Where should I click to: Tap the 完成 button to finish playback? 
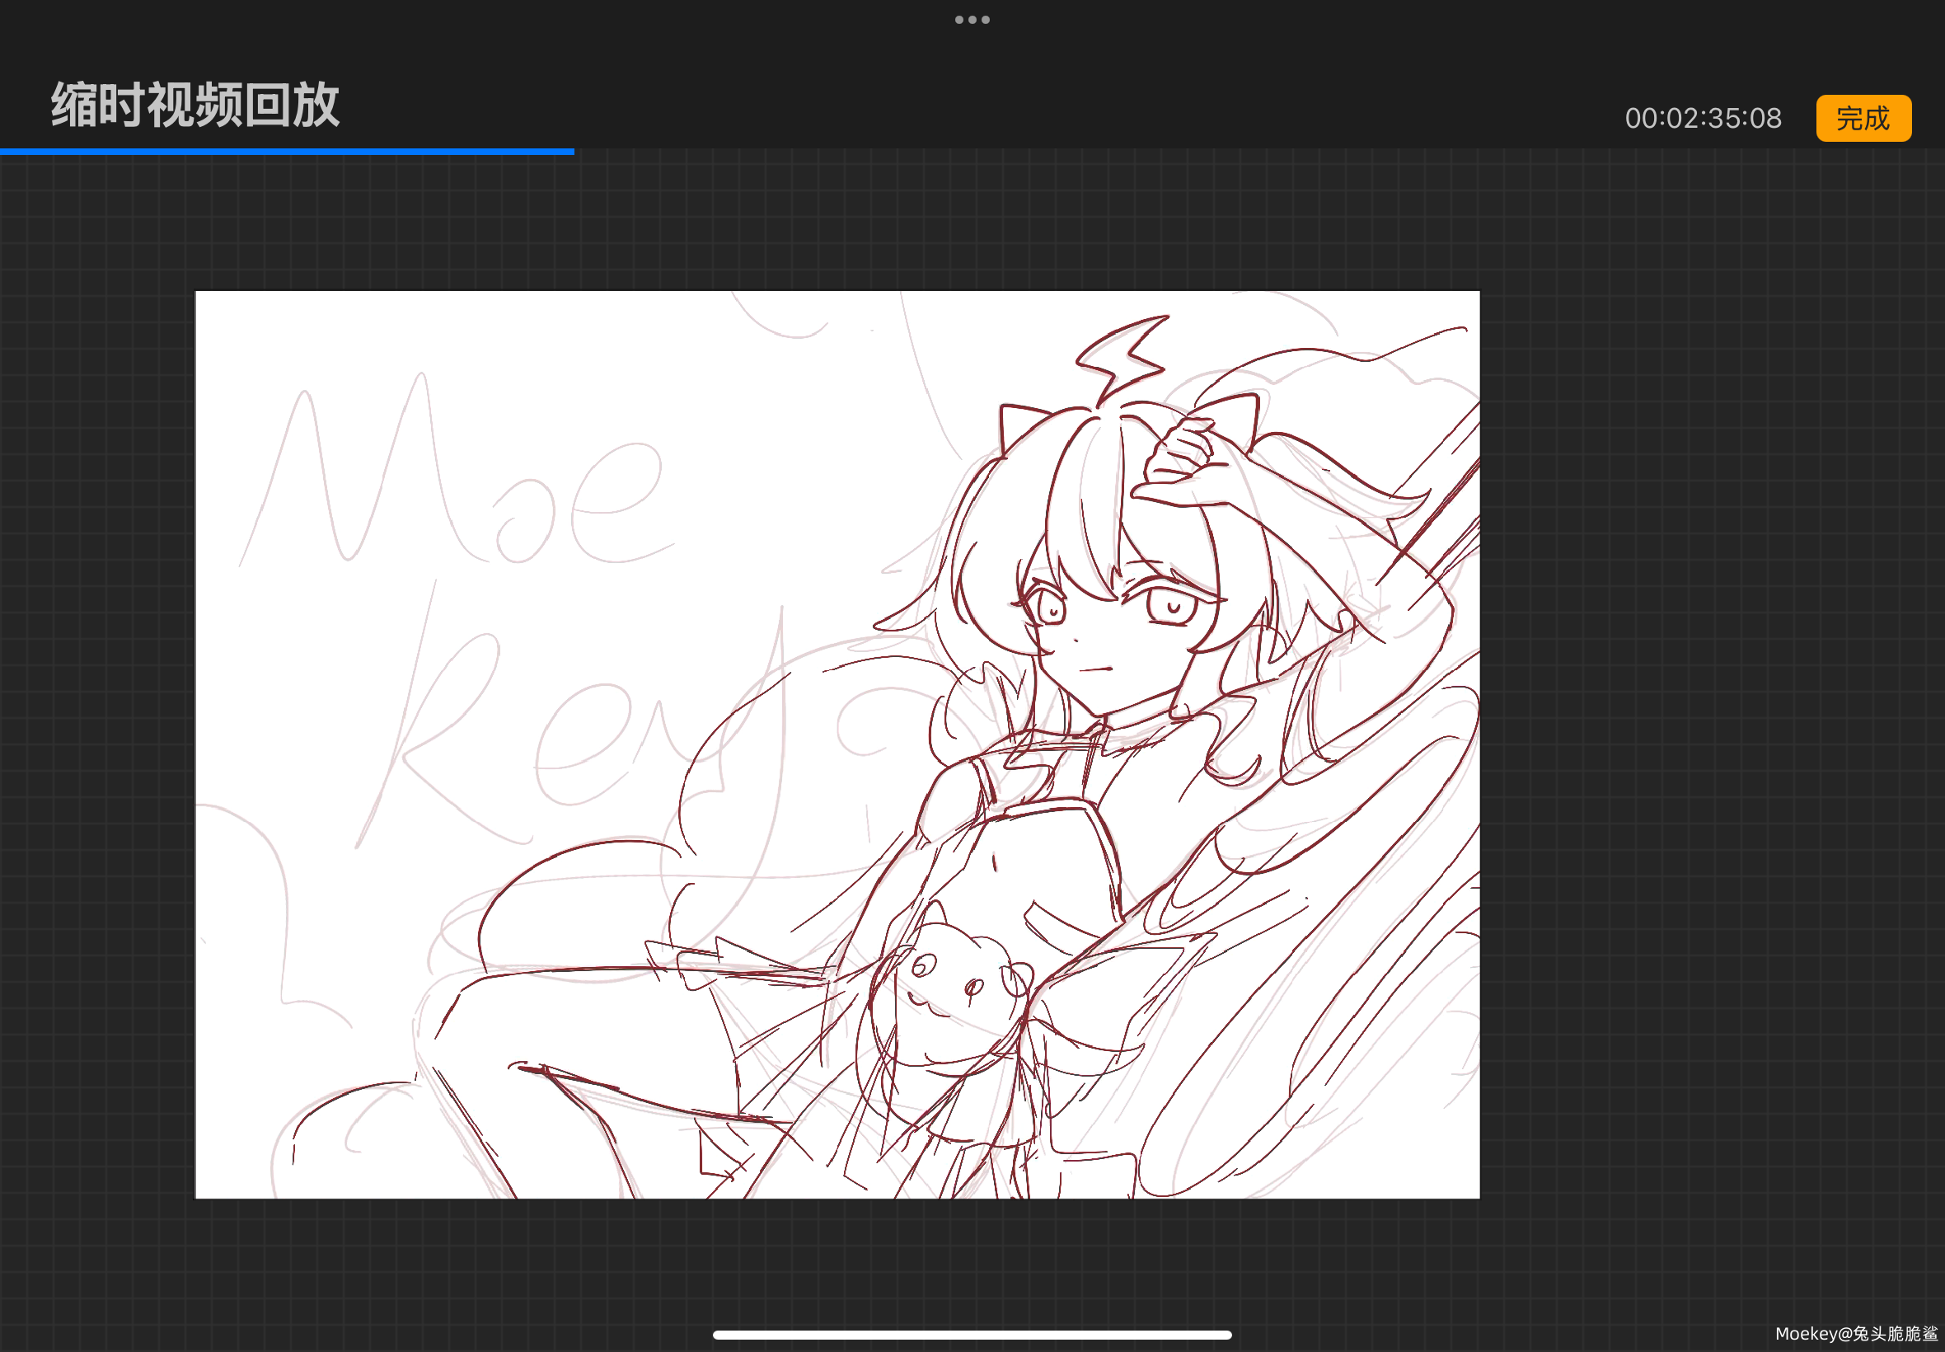(1862, 118)
